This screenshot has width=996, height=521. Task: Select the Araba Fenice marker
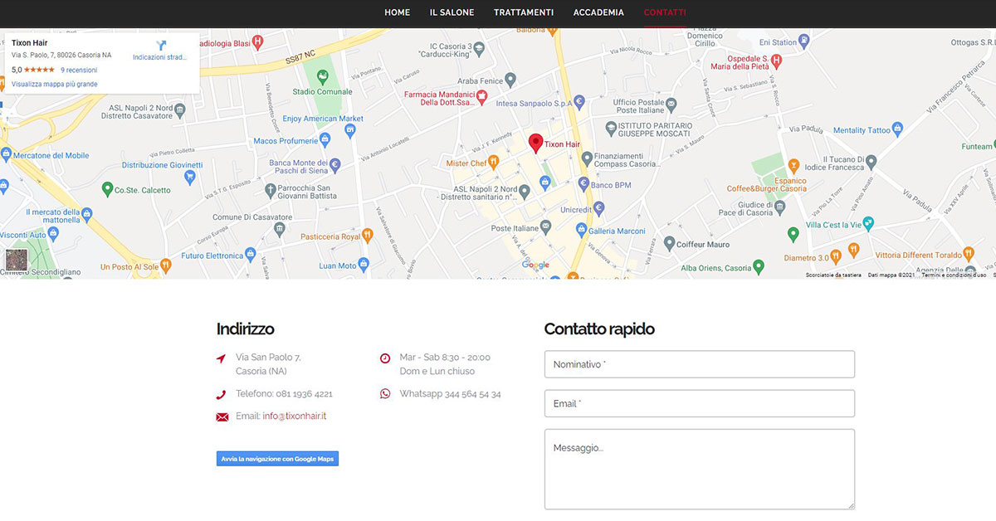pyautogui.click(x=510, y=80)
